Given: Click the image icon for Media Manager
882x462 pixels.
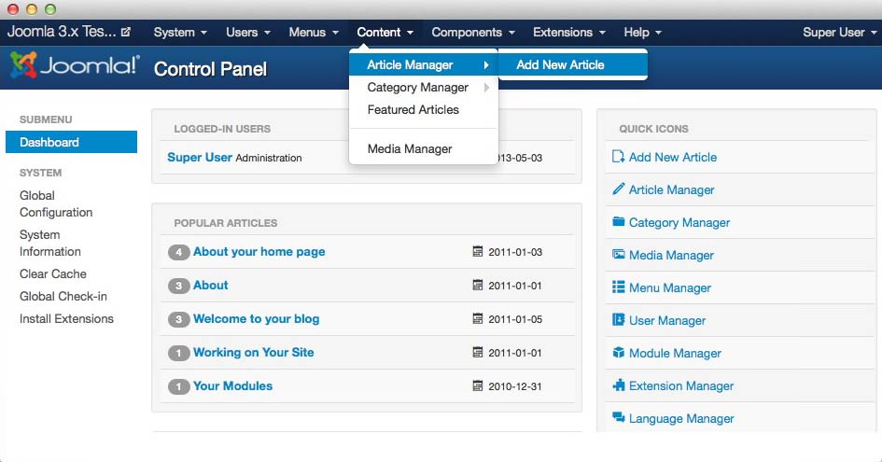Looking at the screenshot, I should [618, 255].
